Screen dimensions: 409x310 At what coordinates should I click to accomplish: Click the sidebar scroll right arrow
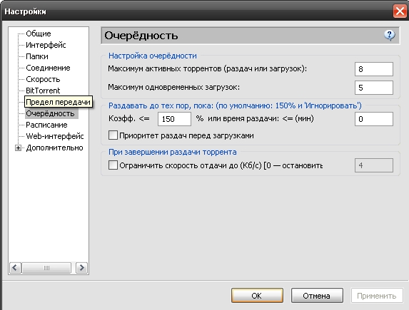pyautogui.click(x=81, y=267)
